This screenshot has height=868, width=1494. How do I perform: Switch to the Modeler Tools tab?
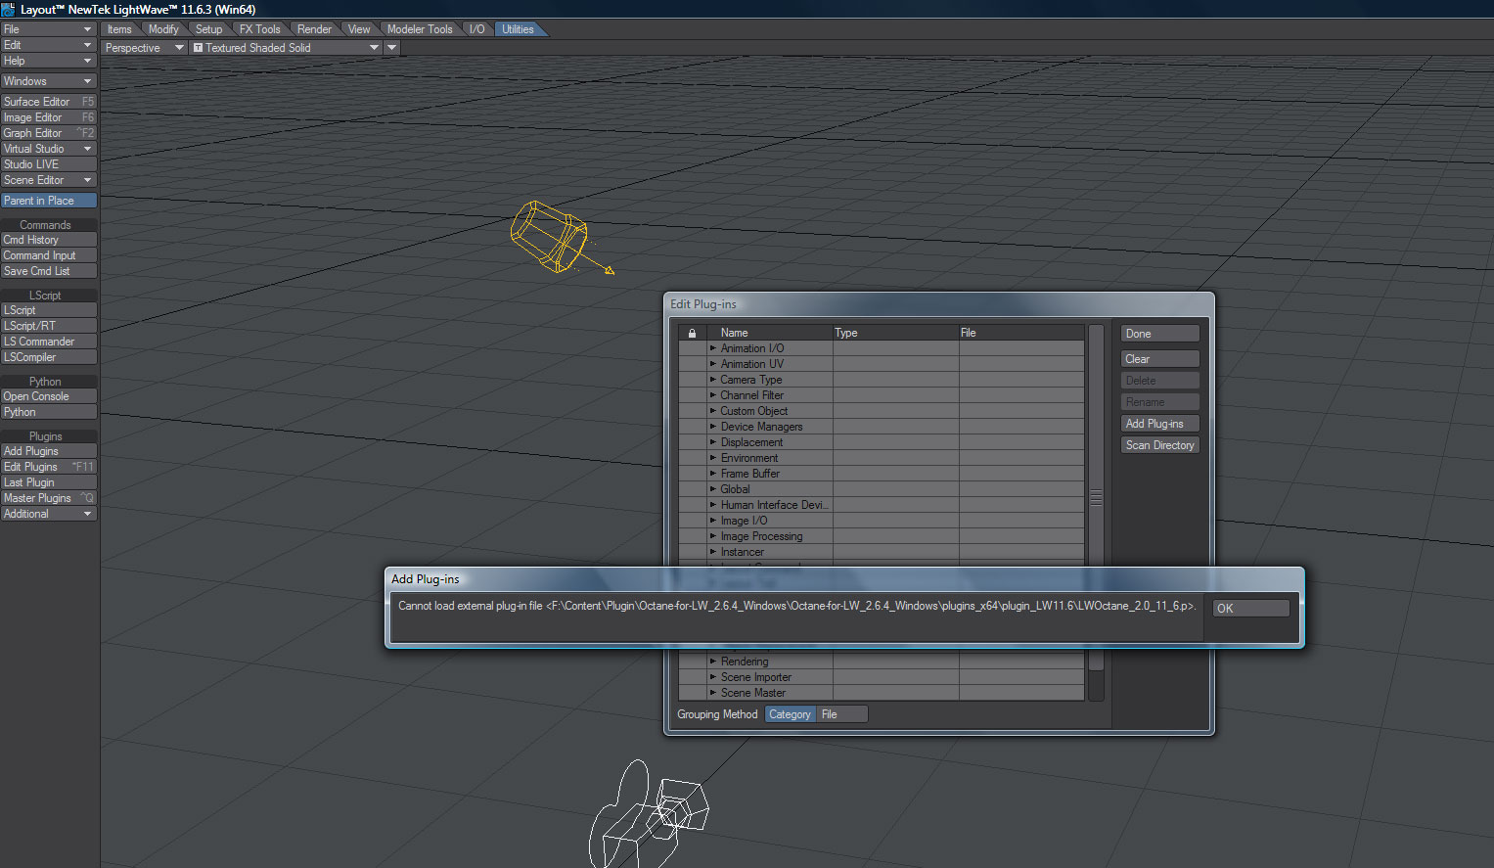click(420, 29)
